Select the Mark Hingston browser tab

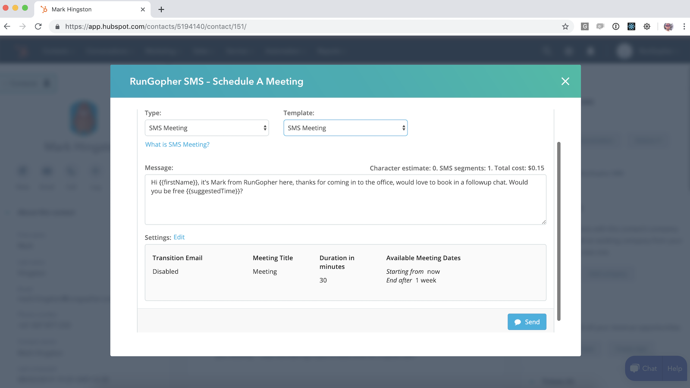[x=86, y=9]
